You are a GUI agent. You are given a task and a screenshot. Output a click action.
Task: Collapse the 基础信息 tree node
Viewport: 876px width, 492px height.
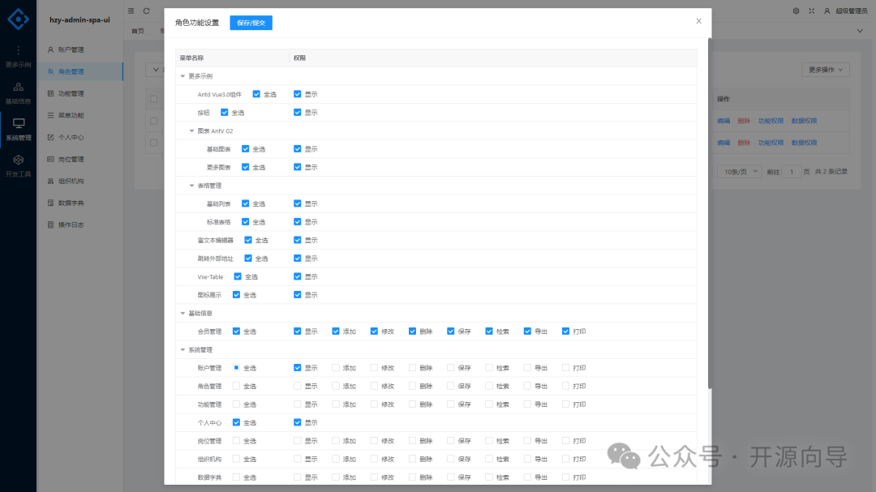coord(182,314)
